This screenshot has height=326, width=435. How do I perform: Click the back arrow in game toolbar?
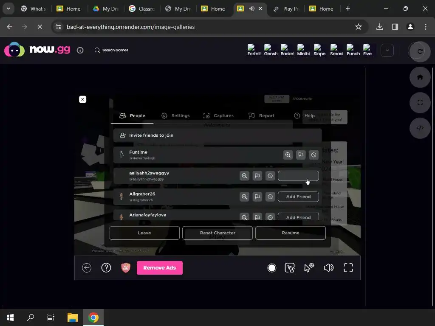point(87,268)
